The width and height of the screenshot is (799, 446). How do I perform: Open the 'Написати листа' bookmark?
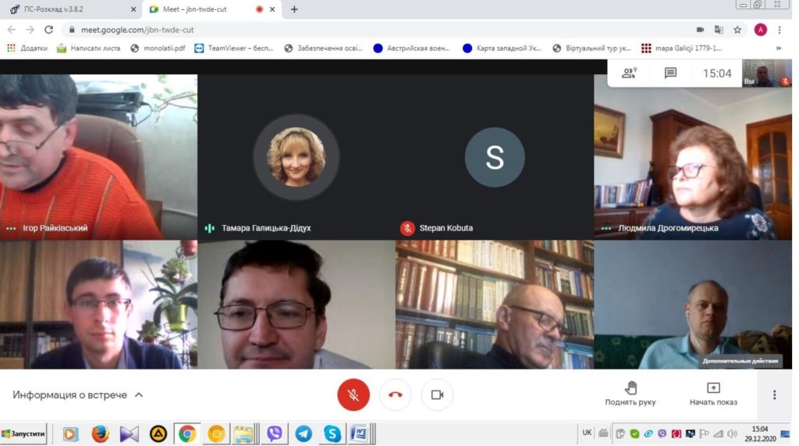pos(88,48)
